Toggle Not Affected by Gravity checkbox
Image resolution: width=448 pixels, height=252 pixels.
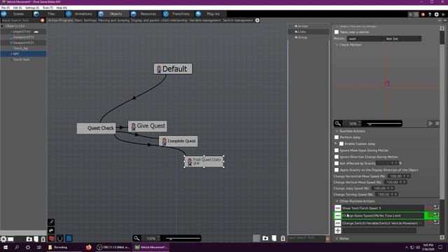[337, 163]
